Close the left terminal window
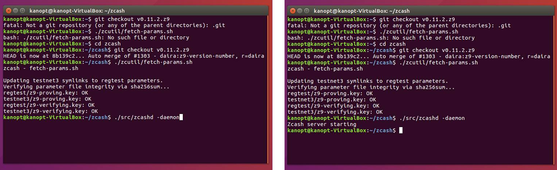The image size is (557, 170). click(8, 10)
